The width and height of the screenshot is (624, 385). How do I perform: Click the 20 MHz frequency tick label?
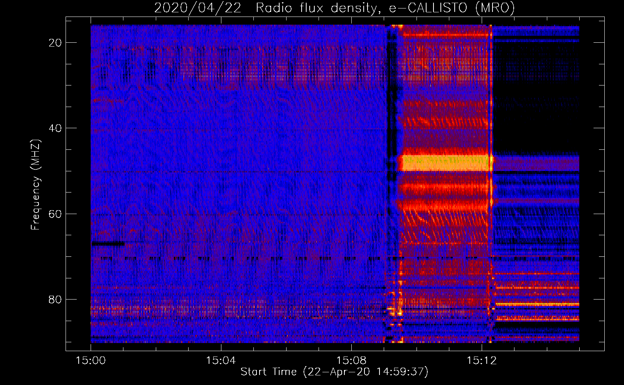point(55,43)
